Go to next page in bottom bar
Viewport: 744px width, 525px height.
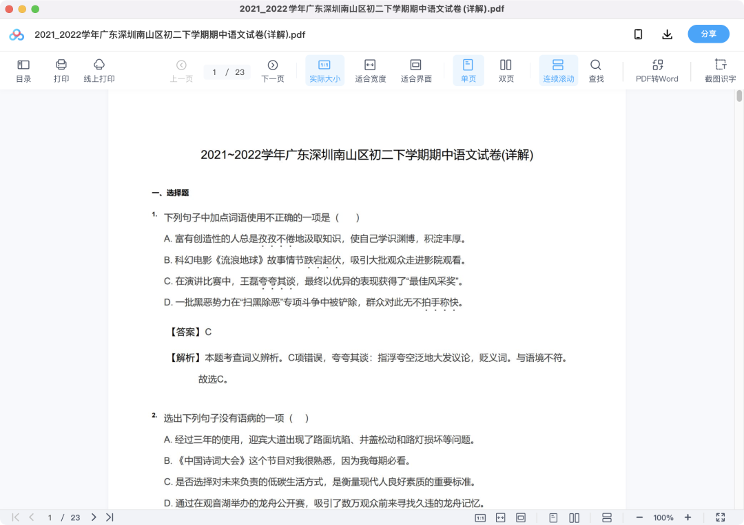94,517
